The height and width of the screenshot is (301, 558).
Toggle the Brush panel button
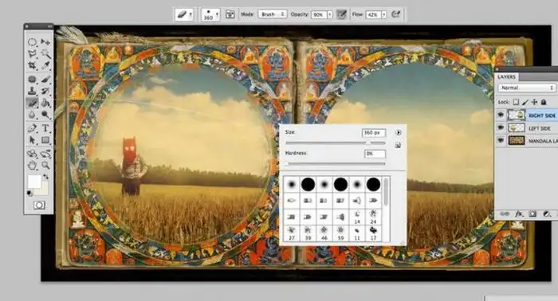pyautogui.click(x=230, y=14)
